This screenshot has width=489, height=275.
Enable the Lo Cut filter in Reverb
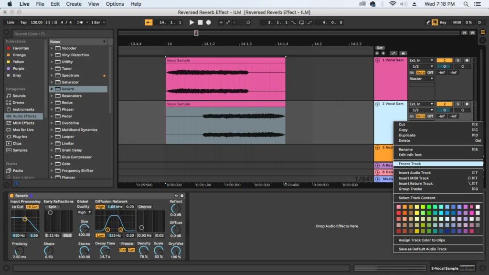18,207
